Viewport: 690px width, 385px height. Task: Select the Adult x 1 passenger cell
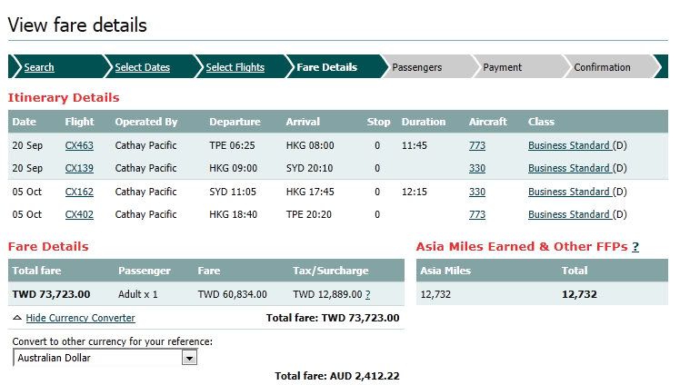point(138,294)
